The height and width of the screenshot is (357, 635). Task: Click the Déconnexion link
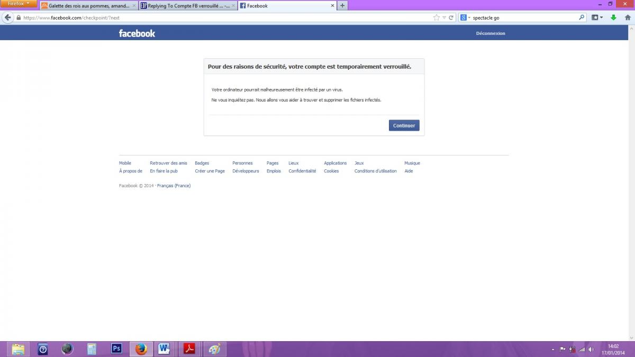tap(490, 33)
